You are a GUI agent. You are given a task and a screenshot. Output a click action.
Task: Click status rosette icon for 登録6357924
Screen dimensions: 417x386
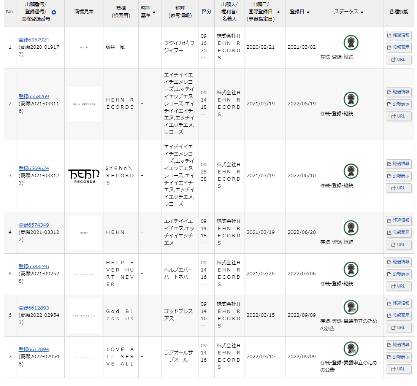351,43
